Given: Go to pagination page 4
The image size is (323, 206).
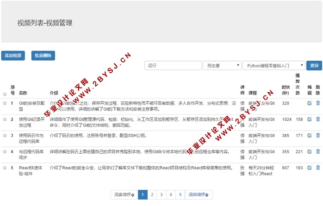Looking at the screenshot, I should pos(171,194).
